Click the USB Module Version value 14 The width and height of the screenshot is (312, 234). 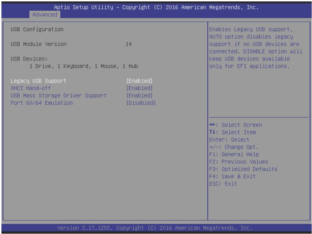point(129,44)
